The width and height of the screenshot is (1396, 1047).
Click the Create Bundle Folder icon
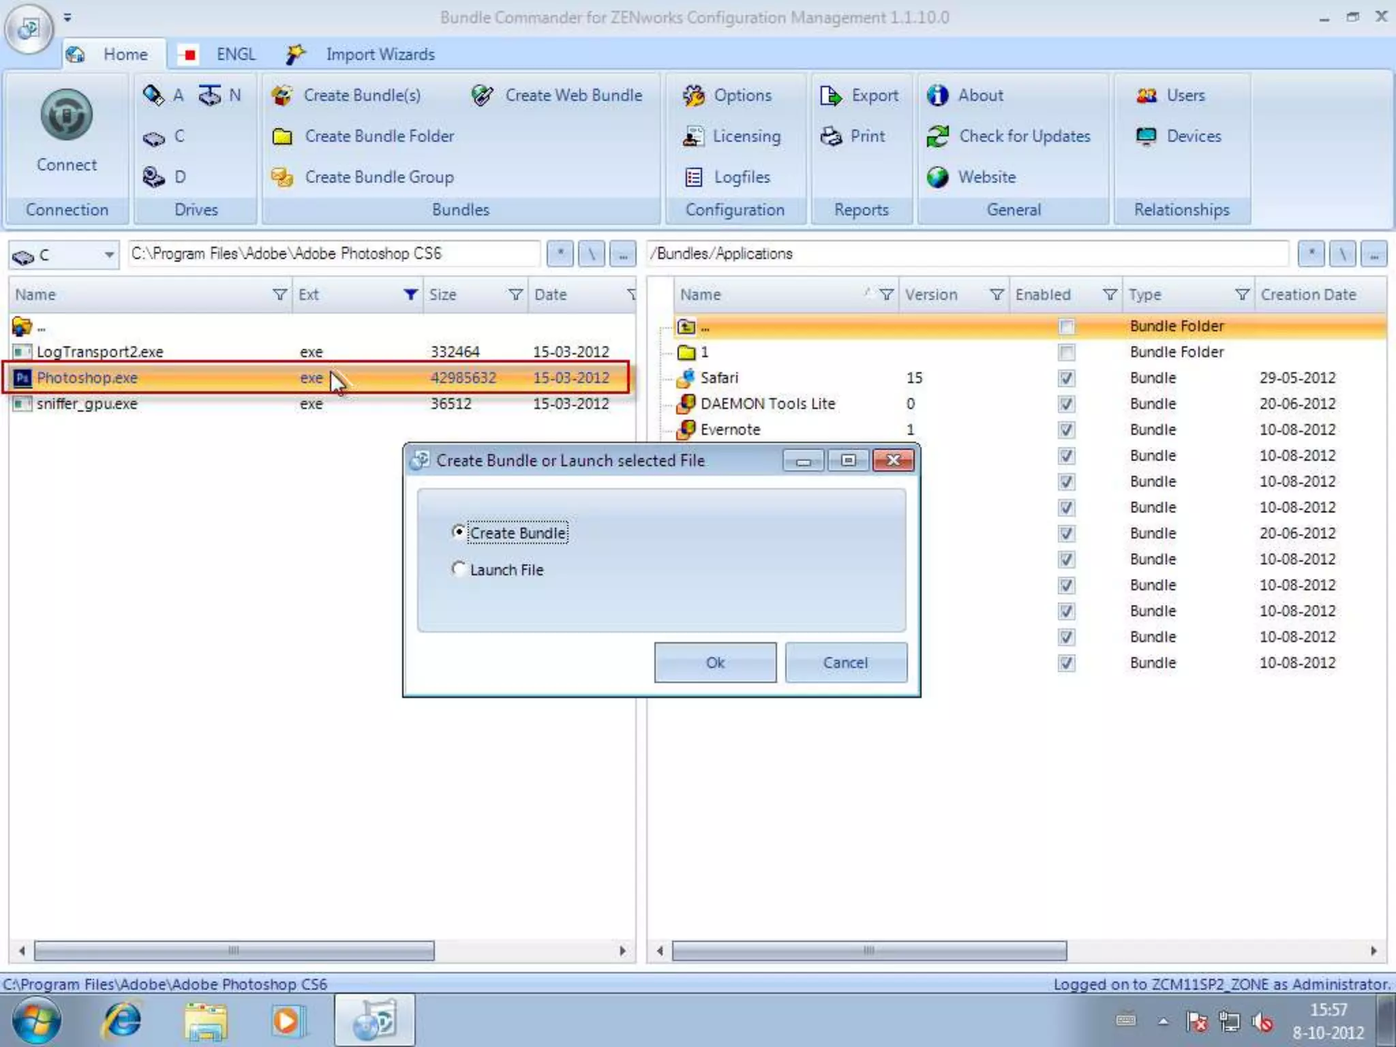click(282, 136)
